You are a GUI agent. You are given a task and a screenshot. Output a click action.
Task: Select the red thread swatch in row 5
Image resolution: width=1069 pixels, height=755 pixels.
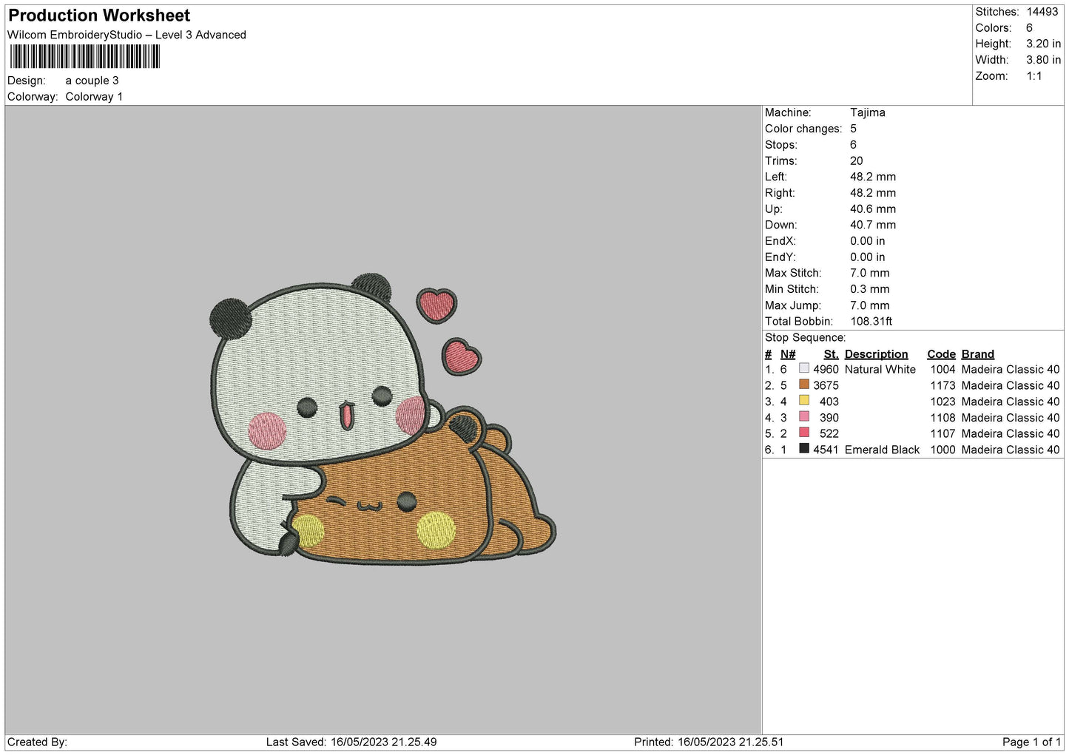click(x=803, y=433)
